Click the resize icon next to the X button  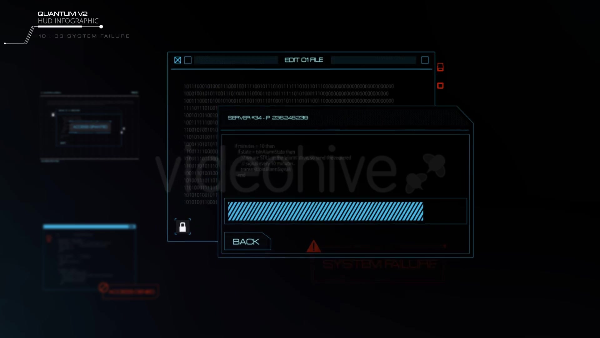click(x=188, y=60)
